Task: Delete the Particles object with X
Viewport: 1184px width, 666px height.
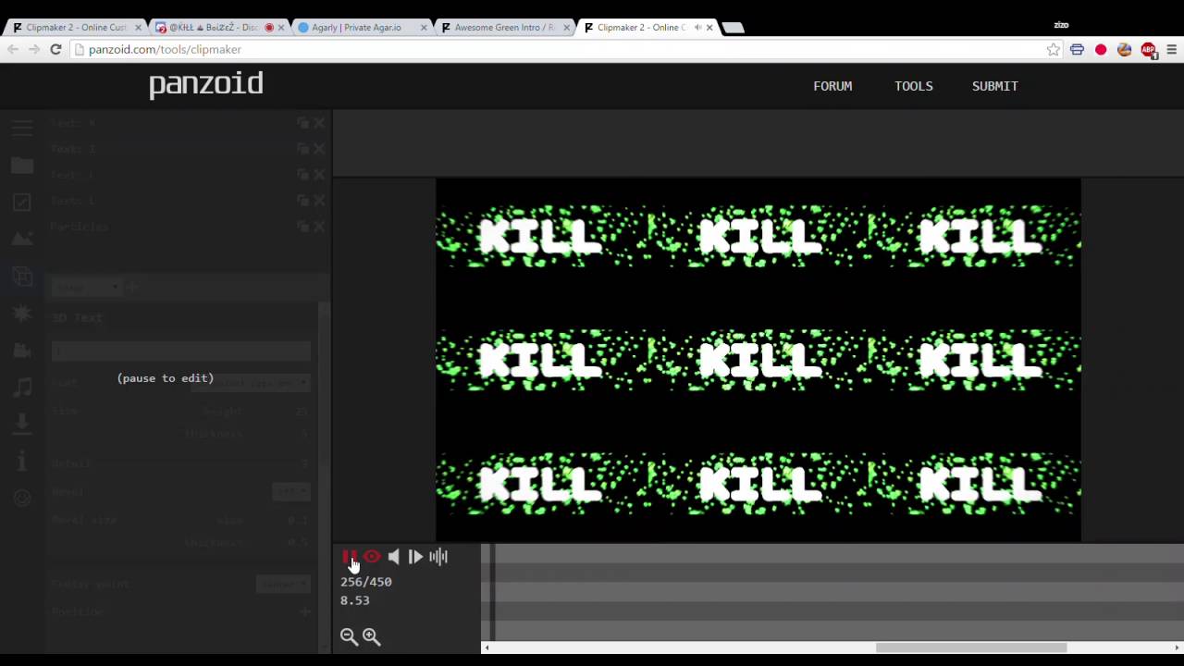Action: point(319,227)
